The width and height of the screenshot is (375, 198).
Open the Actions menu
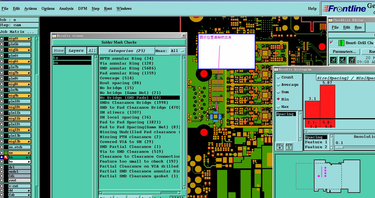pyautogui.click(x=31, y=8)
